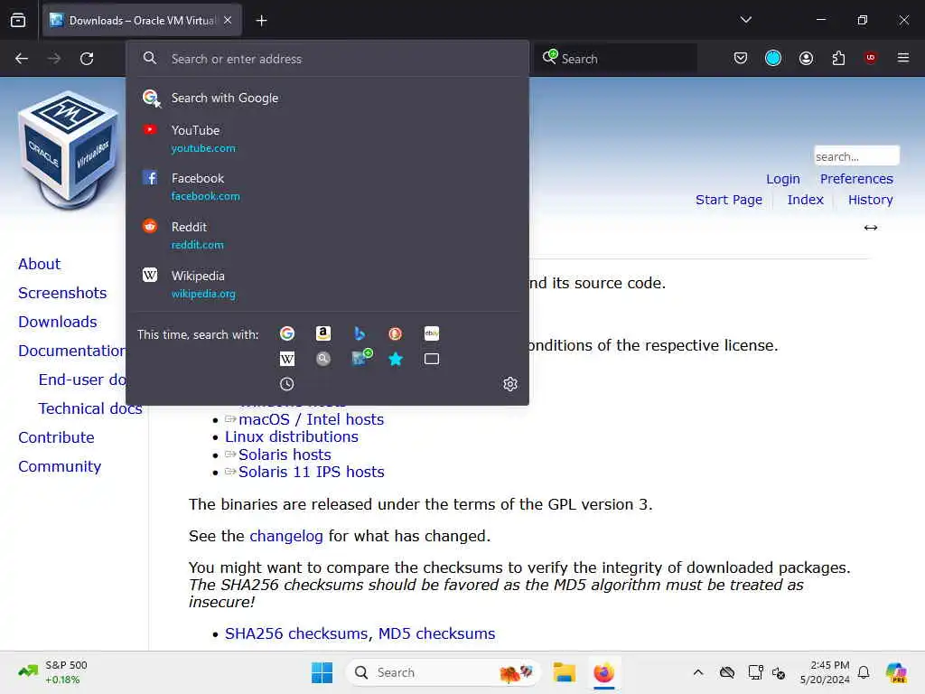Open the Firefox application menu
The height and width of the screenshot is (694, 925).
click(x=902, y=58)
